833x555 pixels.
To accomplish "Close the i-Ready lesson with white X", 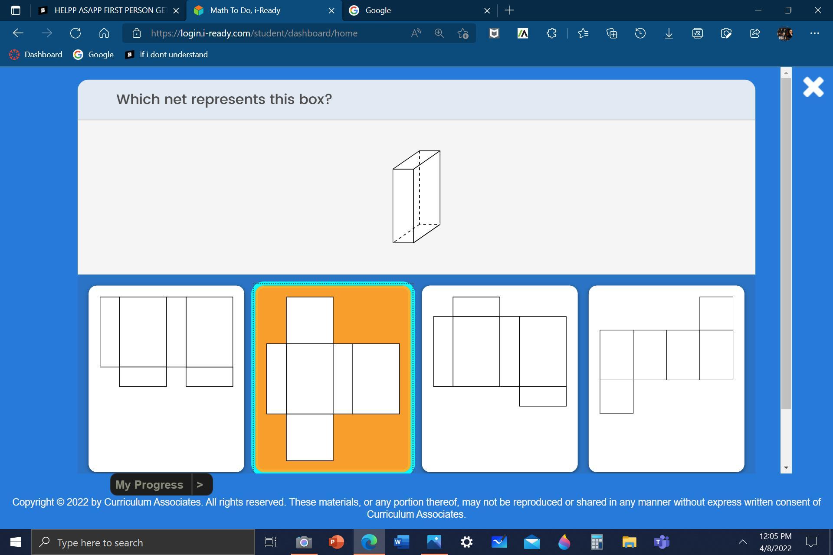I will pyautogui.click(x=813, y=87).
